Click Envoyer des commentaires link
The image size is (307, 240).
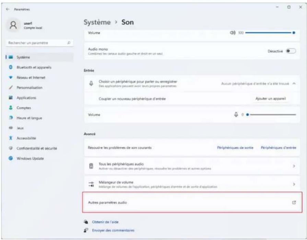coord(113,230)
